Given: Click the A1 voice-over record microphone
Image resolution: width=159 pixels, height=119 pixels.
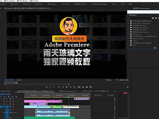Looking at the screenshot, I should tap(19, 110).
